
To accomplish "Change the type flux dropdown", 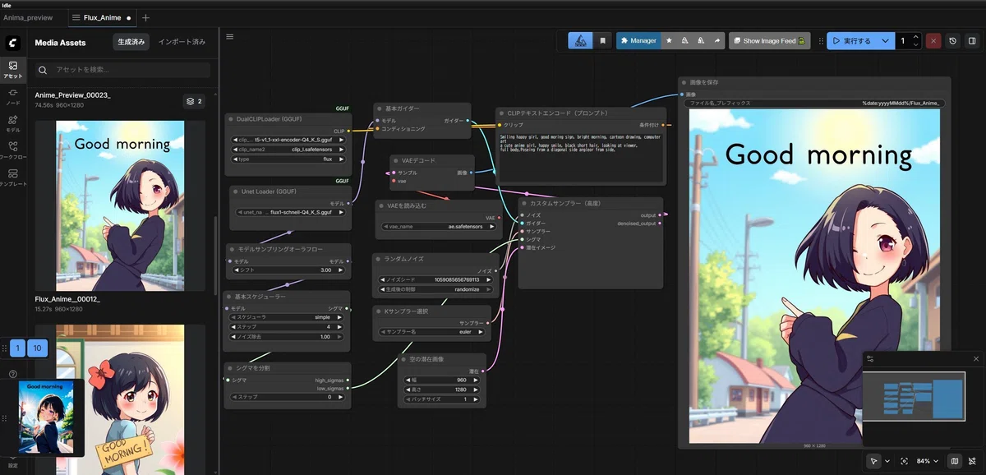I will tap(289, 159).
